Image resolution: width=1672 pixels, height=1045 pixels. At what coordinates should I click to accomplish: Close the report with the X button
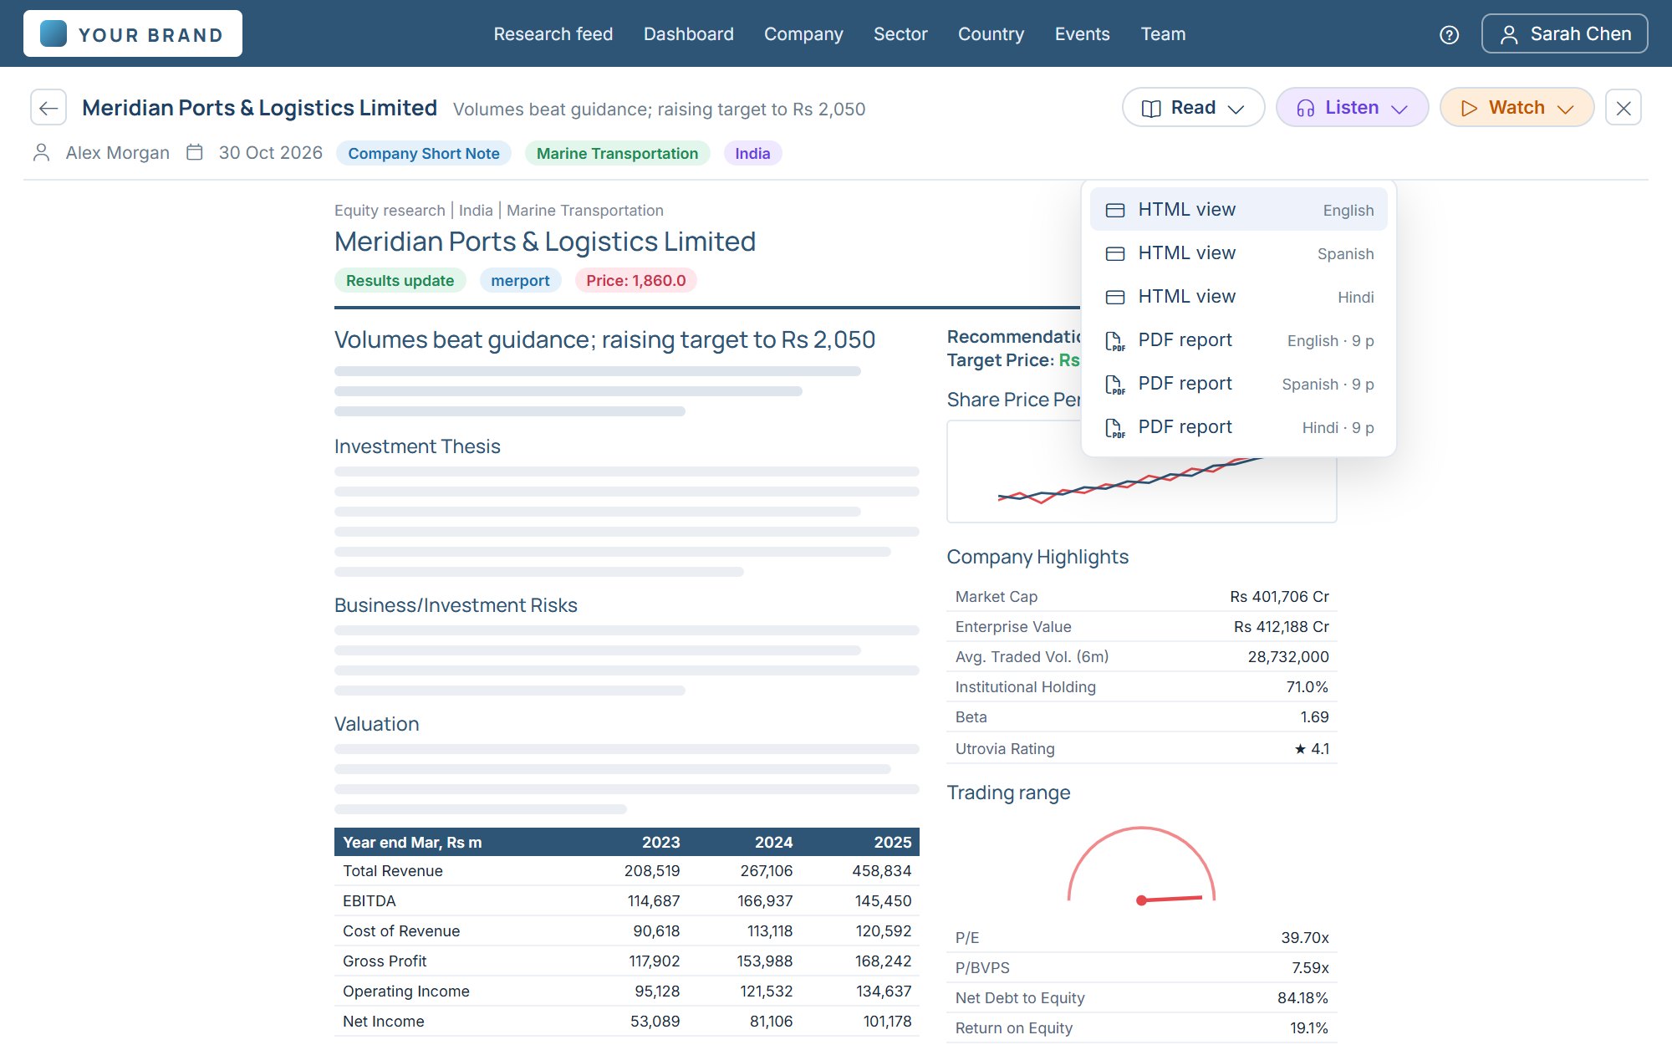coord(1624,108)
